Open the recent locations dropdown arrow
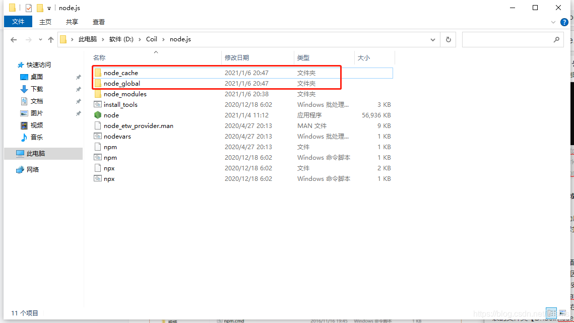The width and height of the screenshot is (574, 323). tap(40, 39)
